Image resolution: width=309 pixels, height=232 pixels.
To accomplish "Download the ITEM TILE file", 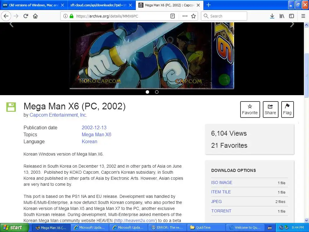I will click(x=221, y=192).
